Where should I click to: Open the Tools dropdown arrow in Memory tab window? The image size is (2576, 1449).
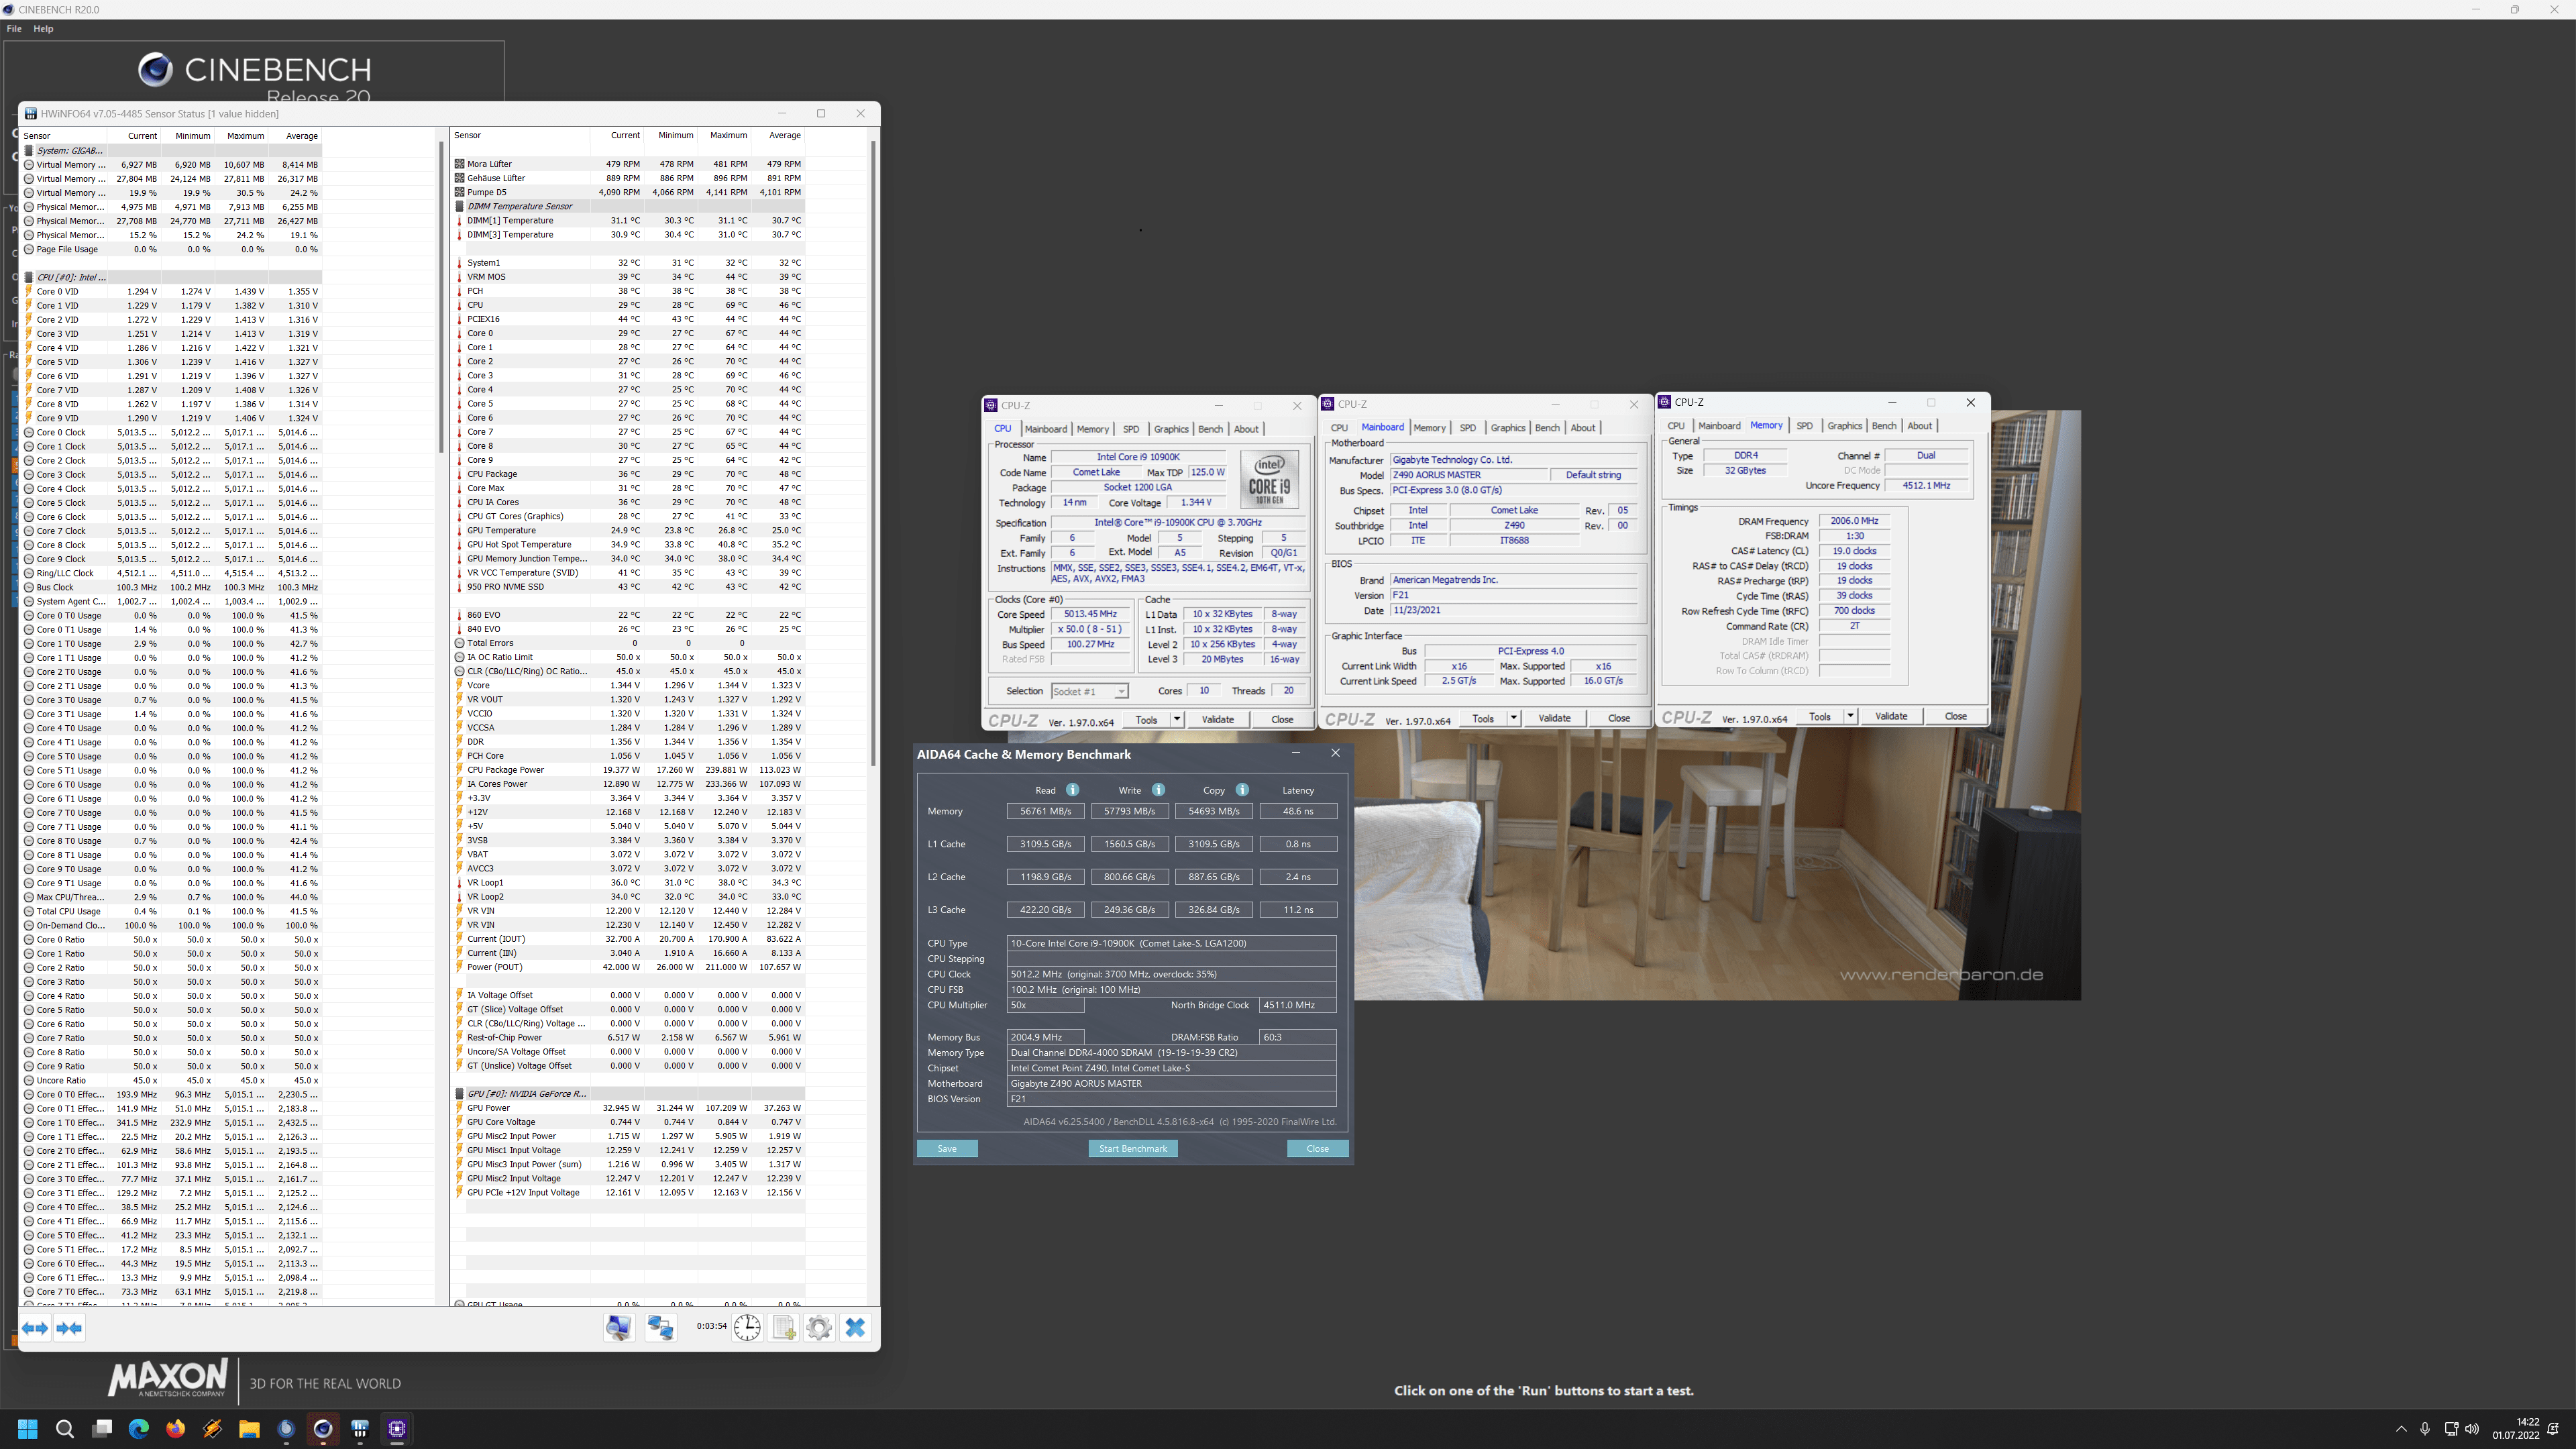(x=1850, y=716)
